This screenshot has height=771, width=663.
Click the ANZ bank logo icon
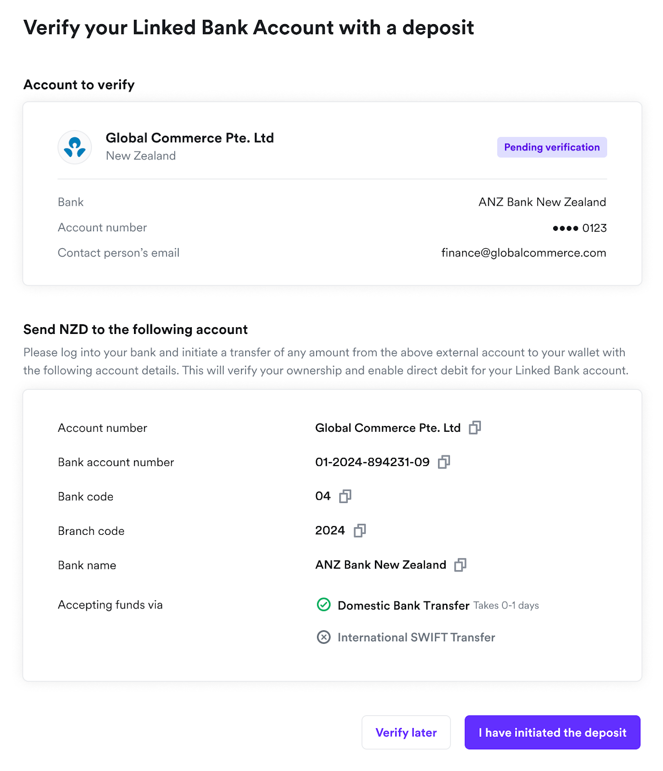(75, 147)
